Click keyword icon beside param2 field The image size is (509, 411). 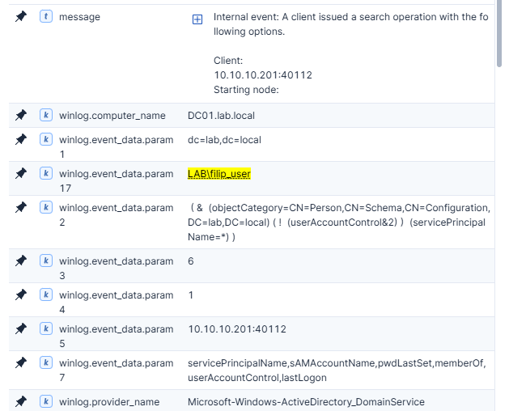point(46,207)
